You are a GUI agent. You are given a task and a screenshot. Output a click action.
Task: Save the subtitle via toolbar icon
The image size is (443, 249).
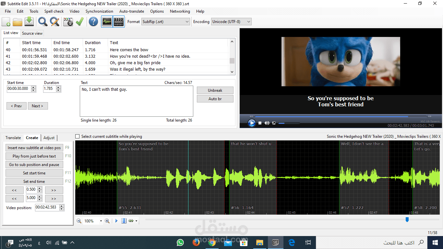click(x=29, y=22)
